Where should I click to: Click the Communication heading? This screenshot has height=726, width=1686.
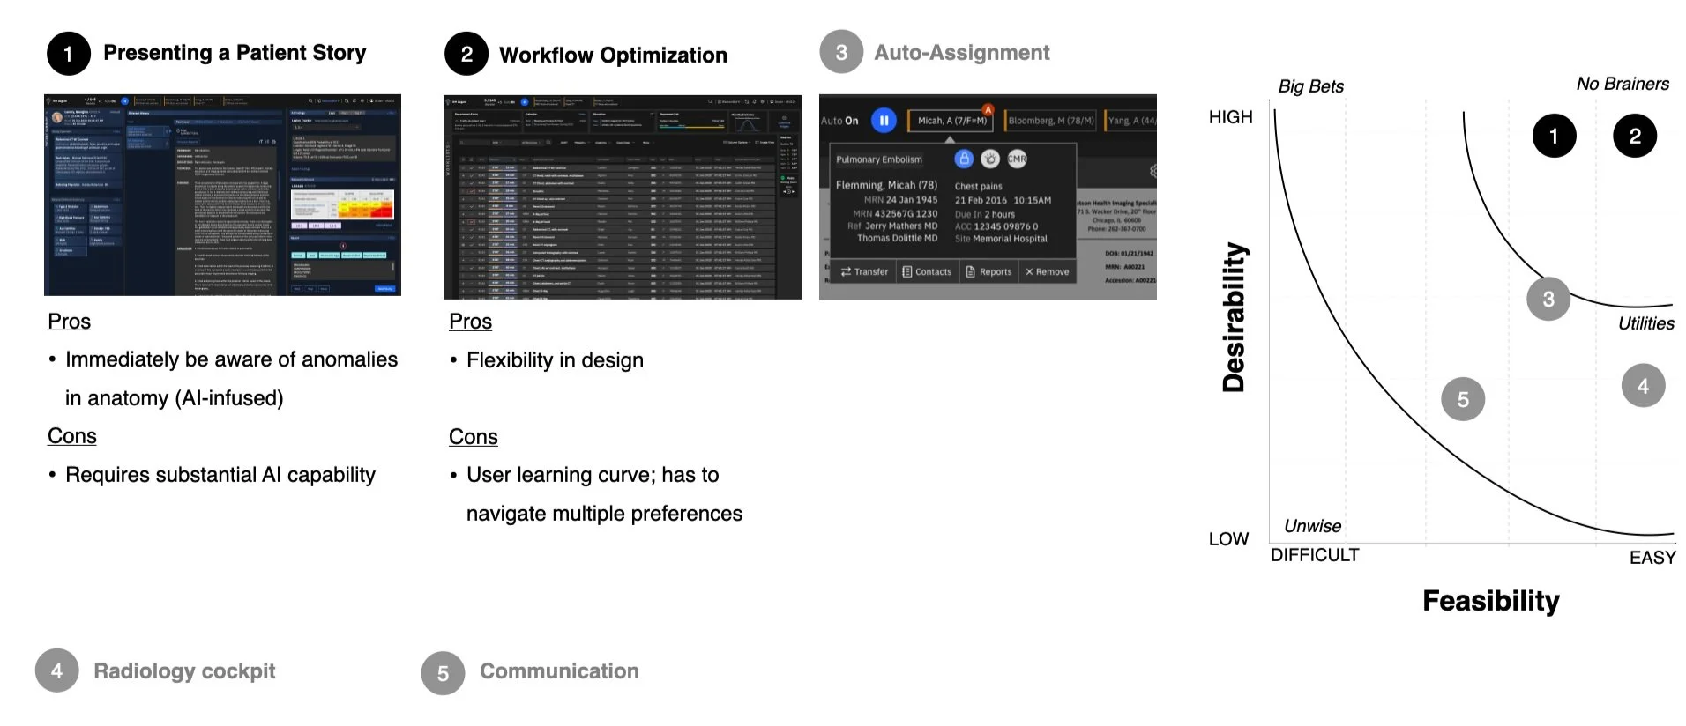pyautogui.click(x=559, y=671)
